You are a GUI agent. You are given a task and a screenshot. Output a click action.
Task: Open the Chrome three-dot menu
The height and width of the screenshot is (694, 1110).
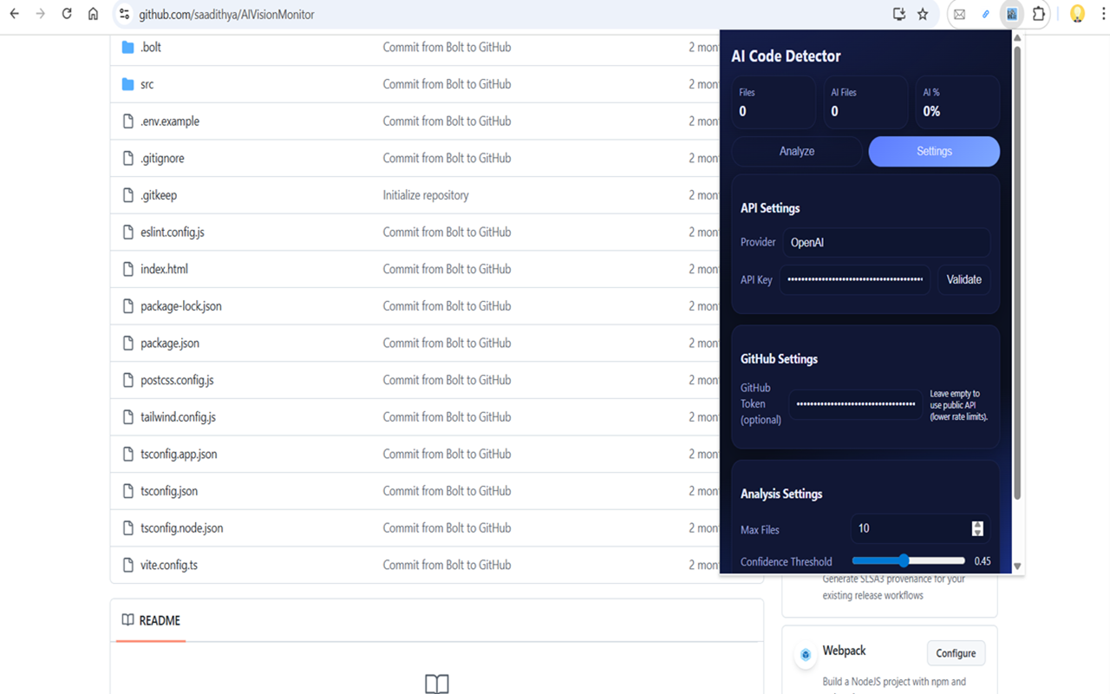pyautogui.click(x=1103, y=14)
